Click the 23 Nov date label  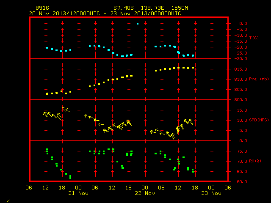211,193
